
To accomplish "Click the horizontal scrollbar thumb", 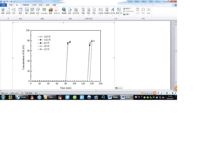I will point(96,91).
